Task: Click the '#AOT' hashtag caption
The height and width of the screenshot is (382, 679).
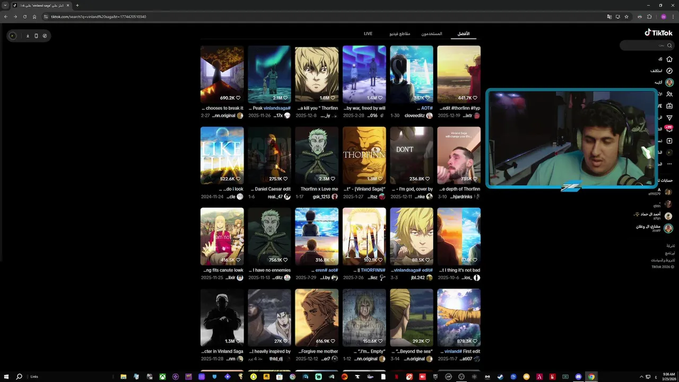Action: point(426,108)
